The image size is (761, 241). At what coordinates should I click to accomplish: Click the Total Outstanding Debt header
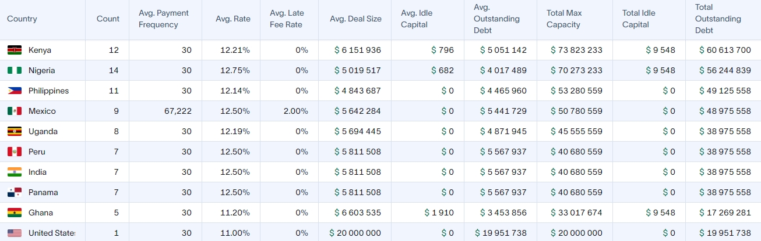pos(718,19)
